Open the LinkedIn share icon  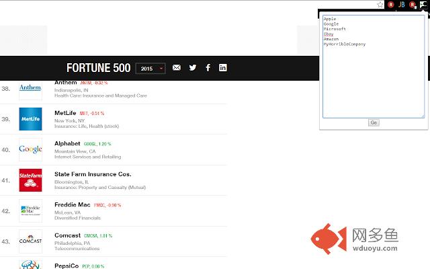(x=223, y=68)
